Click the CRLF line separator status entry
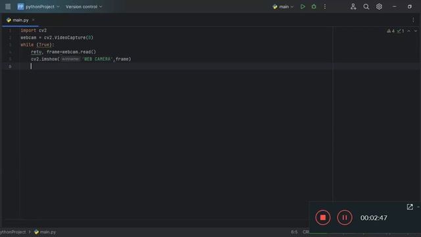The image size is (421, 237). point(306,232)
